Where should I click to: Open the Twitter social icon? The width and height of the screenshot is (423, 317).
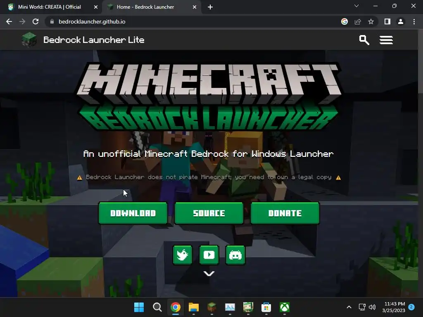pos(183,255)
